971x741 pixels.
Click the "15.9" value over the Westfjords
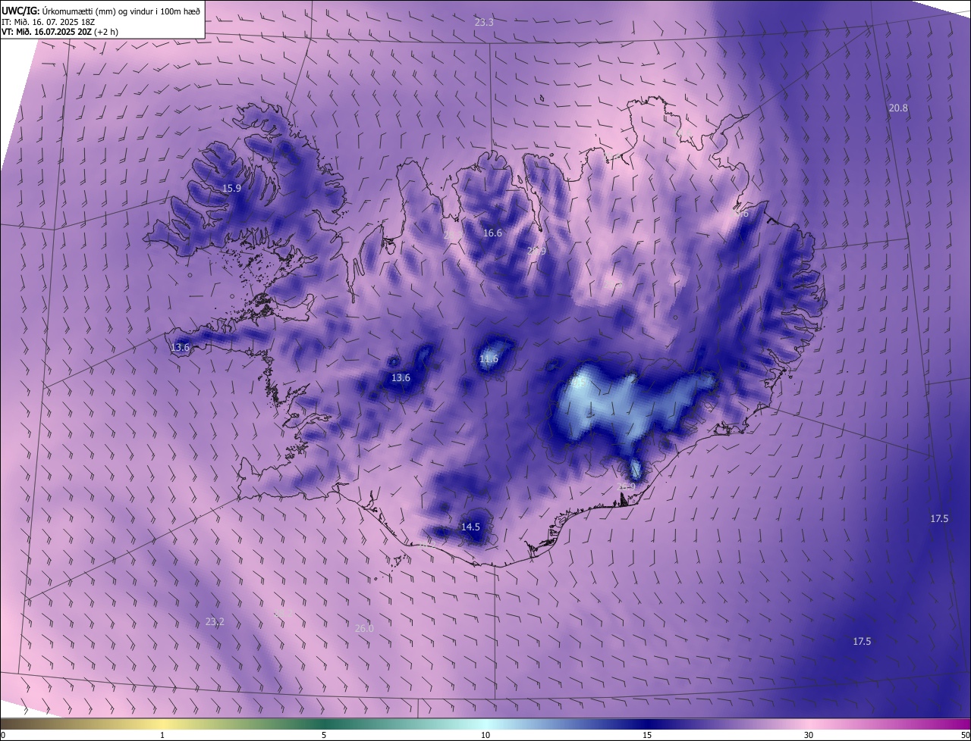click(x=231, y=189)
